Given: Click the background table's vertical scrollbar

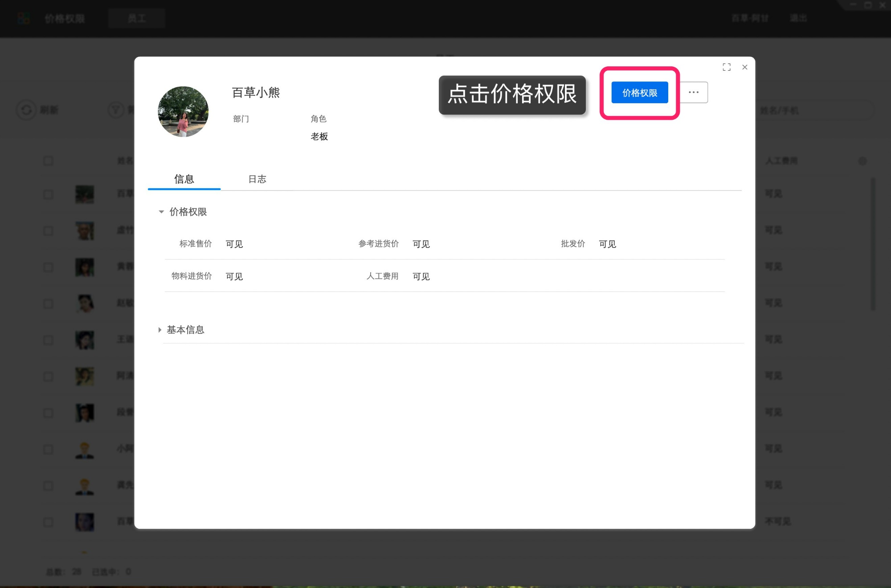Looking at the screenshot, I should pyautogui.click(x=873, y=244).
